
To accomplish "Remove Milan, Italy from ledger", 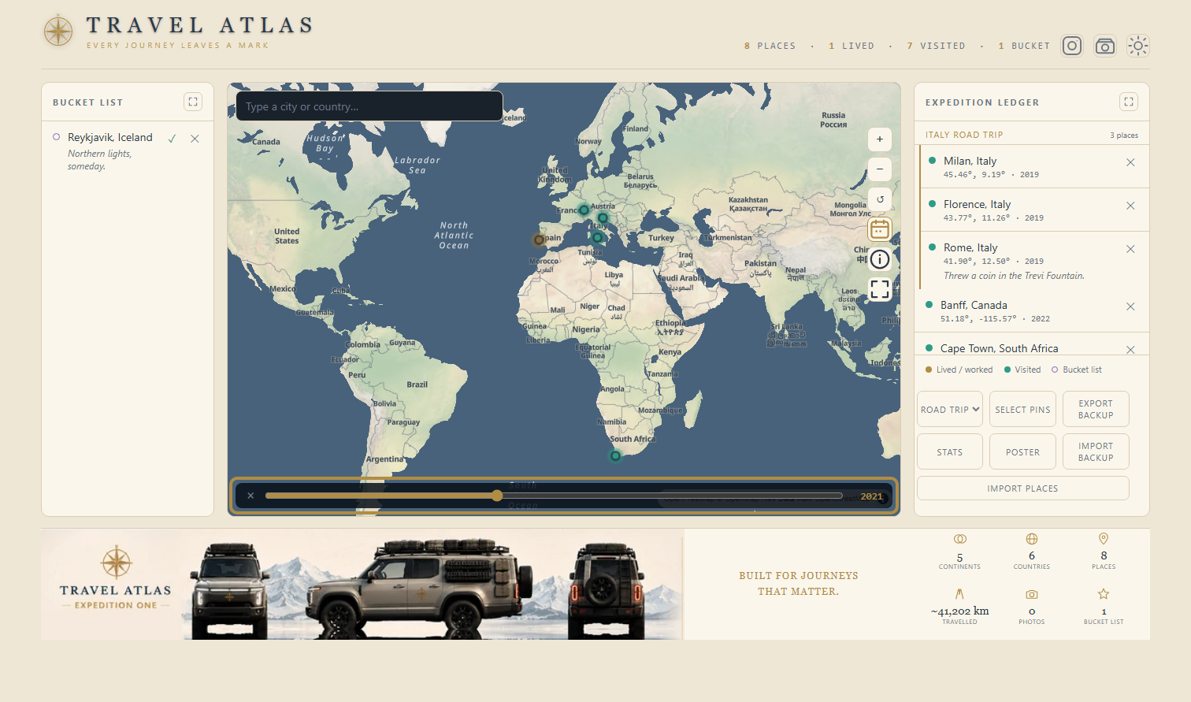I will tap(1130, 162).
